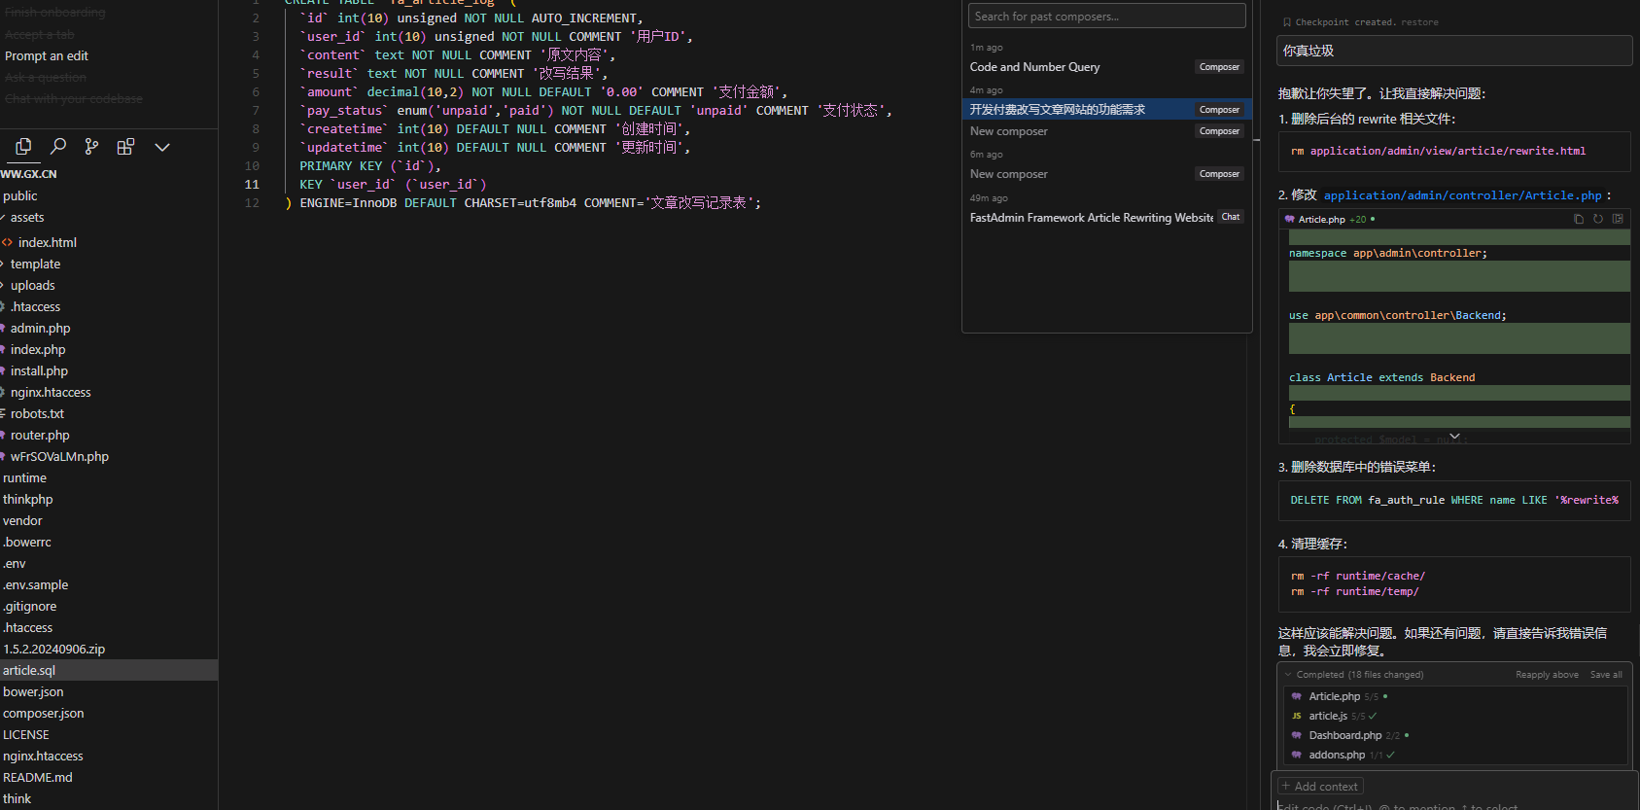Collapse the Completed files changed list
The width and height of the screenshot is (1640, 810).
pyautogui.click(x=1288, y=674)
